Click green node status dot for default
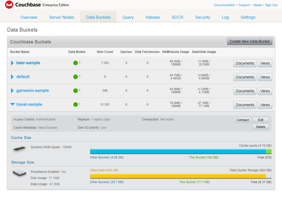Viewport: 282px width, 197px height. (75, 77)
